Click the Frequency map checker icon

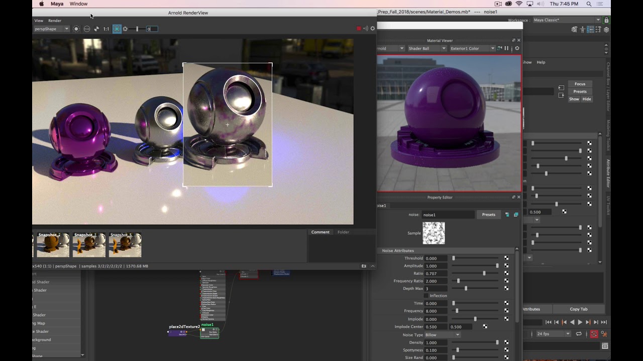point(506,311)
